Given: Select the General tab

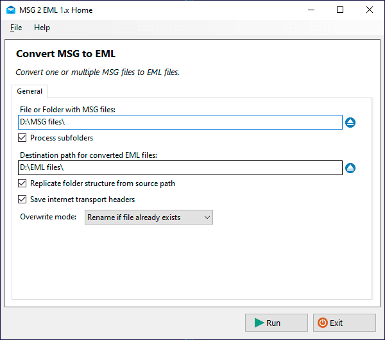Looking at the screenshot, I should click(30, 91).
